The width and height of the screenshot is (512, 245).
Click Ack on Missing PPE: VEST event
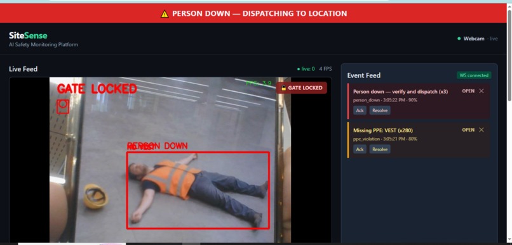tap(360, 149)
